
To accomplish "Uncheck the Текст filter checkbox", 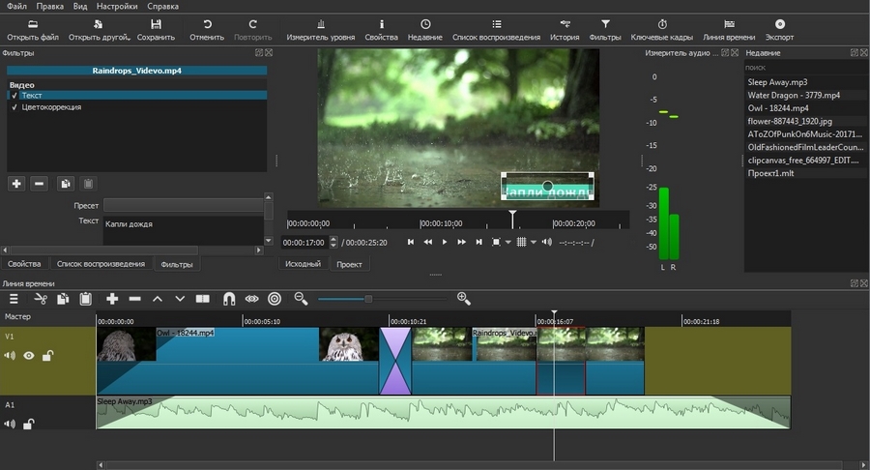I will (14, 96).
